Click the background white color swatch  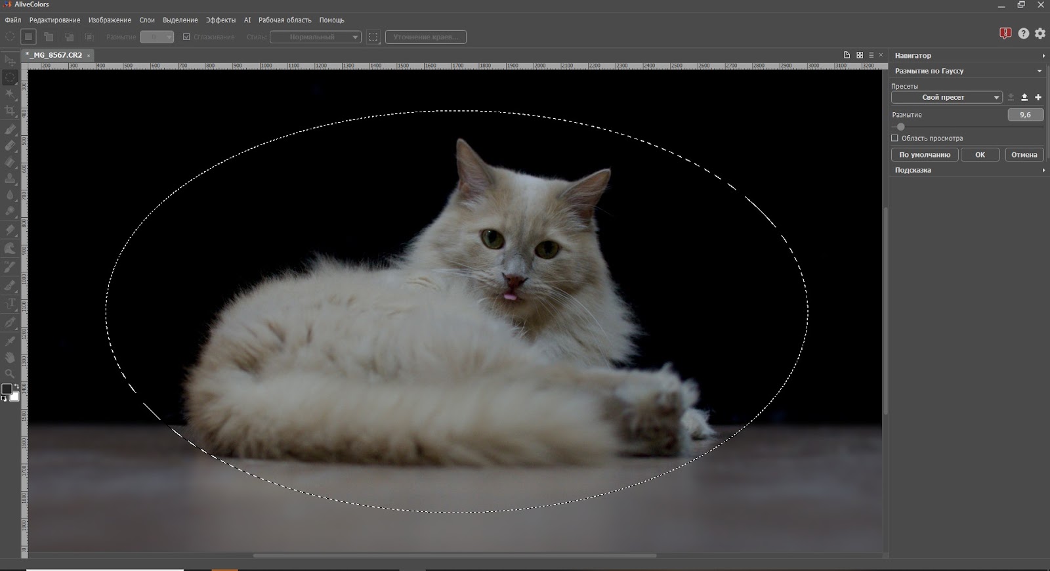tap(15, 396)
